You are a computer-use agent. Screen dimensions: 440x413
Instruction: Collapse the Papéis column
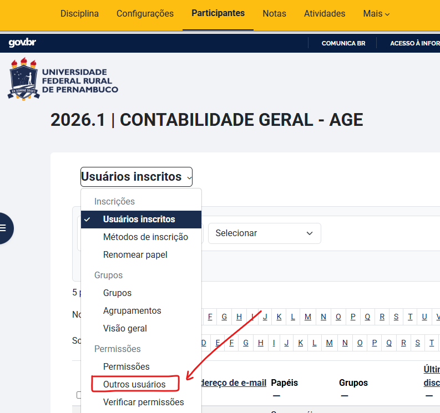[x=276, y=396]
